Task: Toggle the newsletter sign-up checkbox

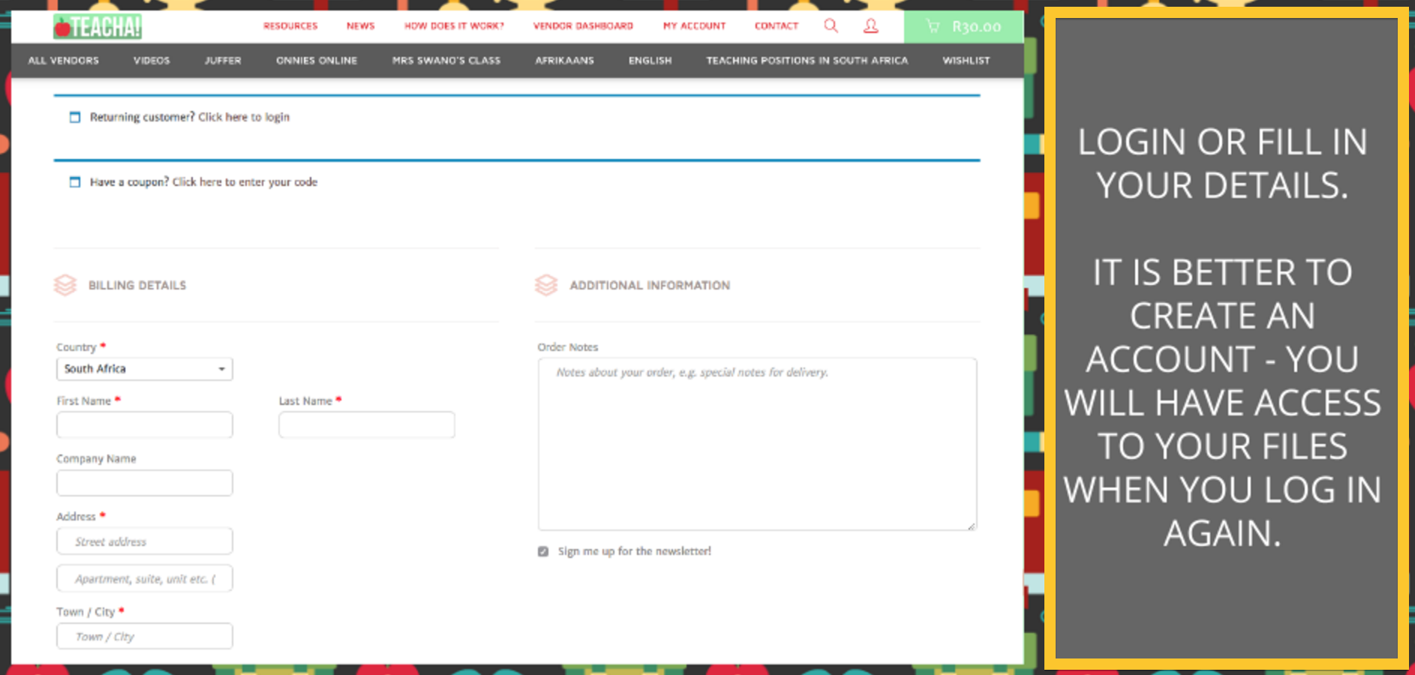Action: (543, 551)
